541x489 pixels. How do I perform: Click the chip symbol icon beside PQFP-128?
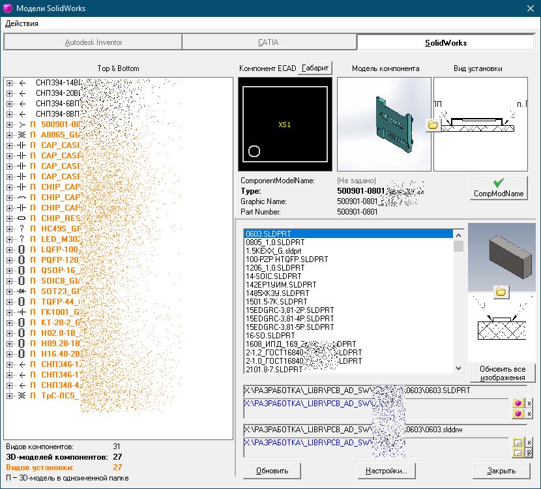point(22,260)
